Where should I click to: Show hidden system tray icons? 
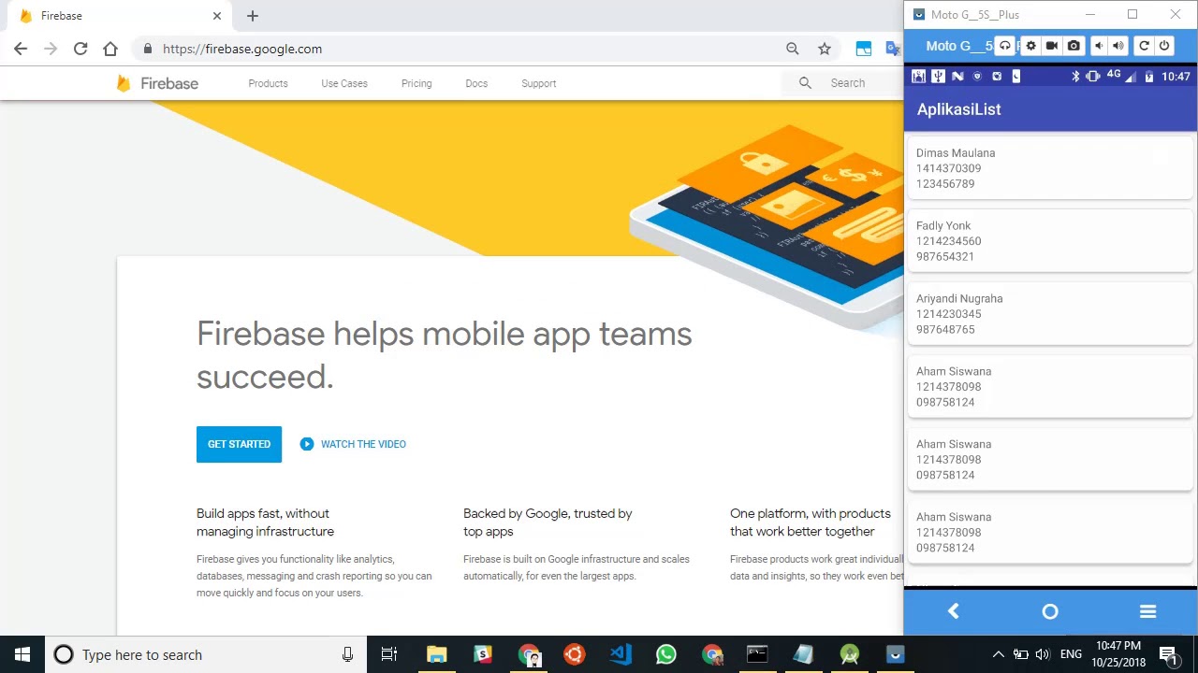(998, 654)
